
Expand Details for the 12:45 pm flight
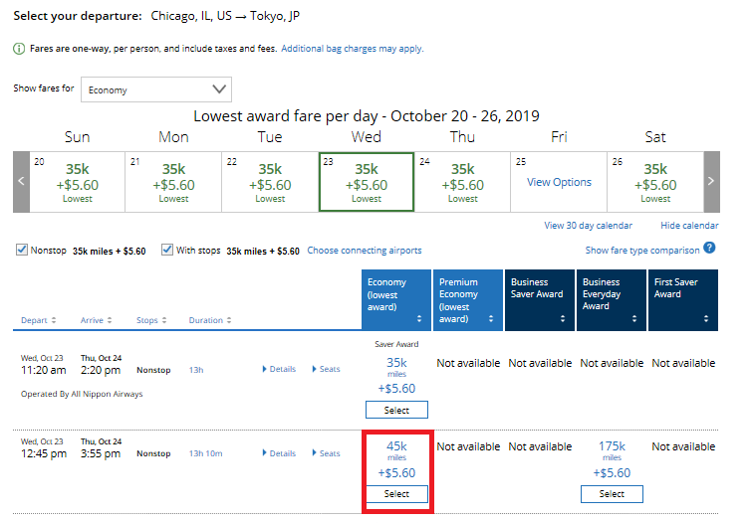coord(279,453)
